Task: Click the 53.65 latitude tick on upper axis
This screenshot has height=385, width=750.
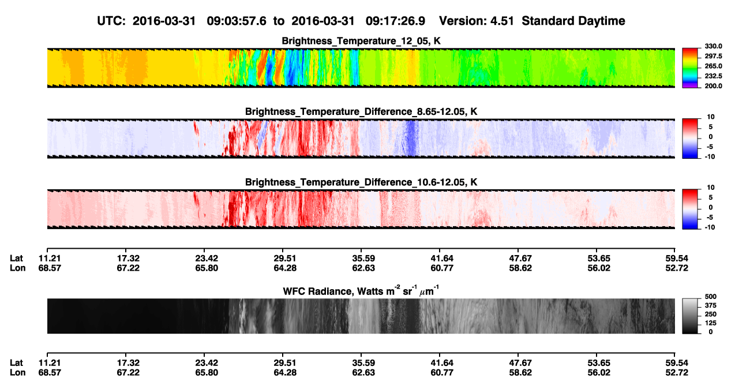Action: [x=597, y=258]
